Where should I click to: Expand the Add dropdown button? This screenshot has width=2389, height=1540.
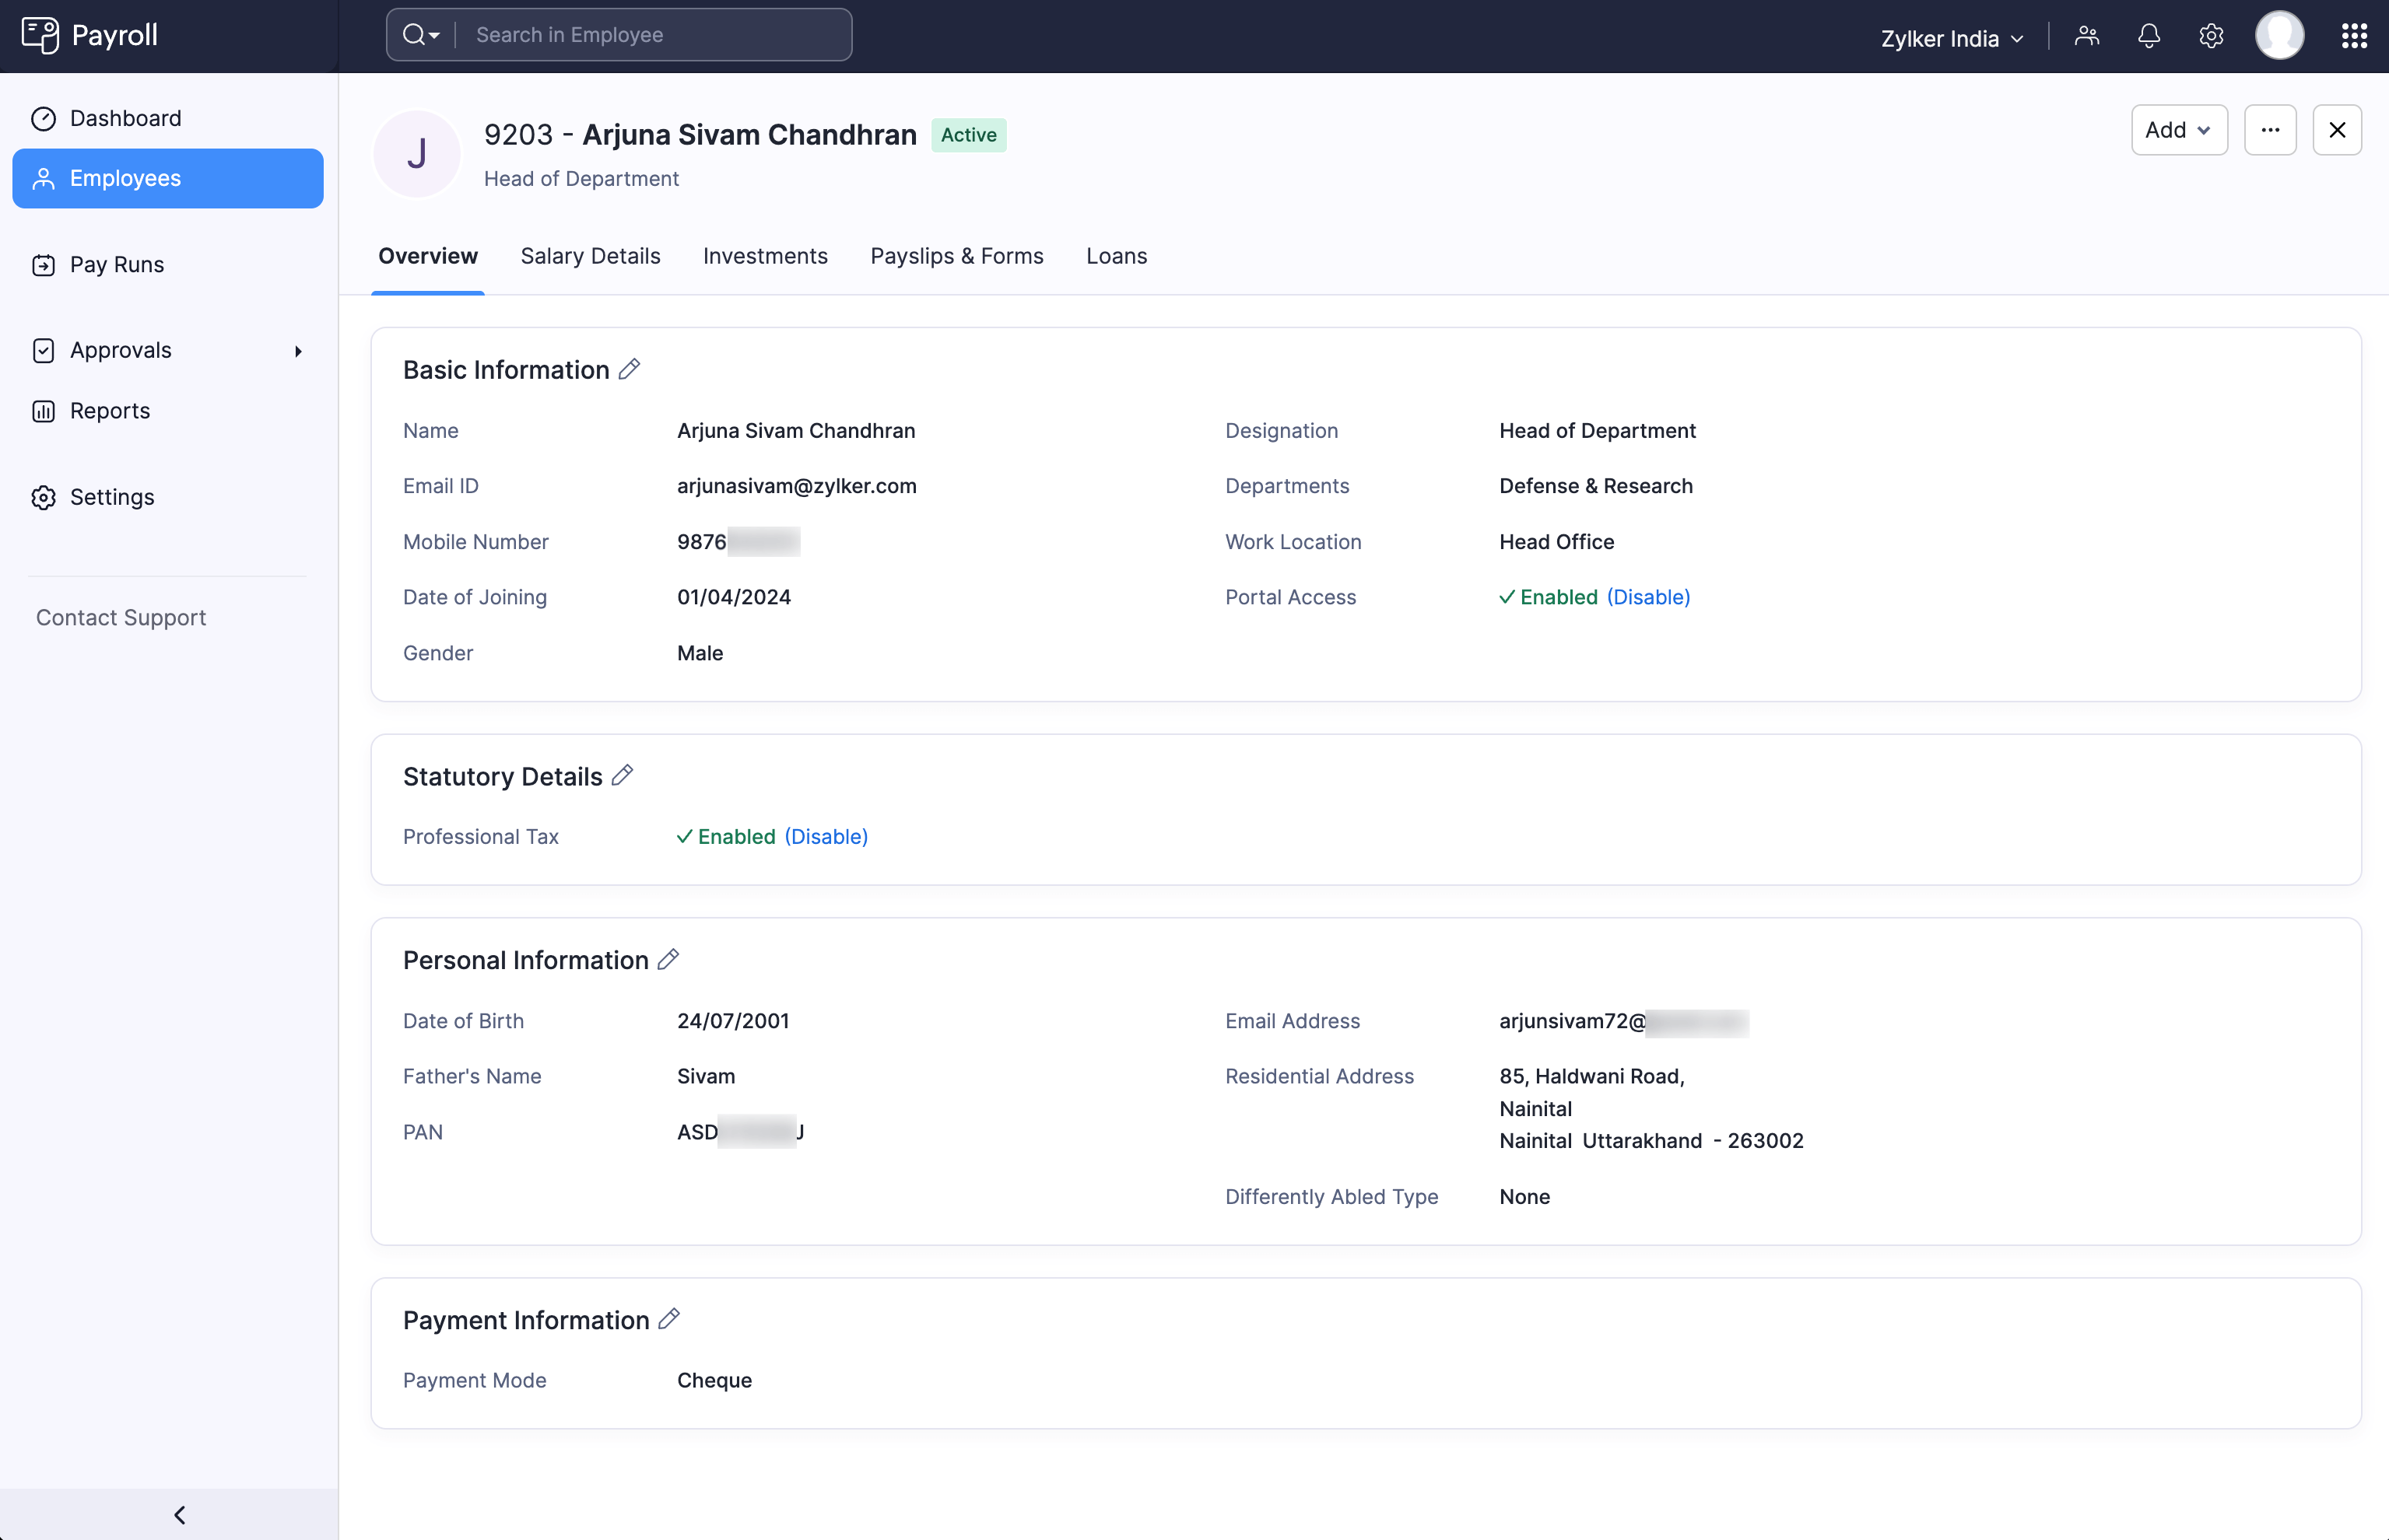pos(2178,130)
